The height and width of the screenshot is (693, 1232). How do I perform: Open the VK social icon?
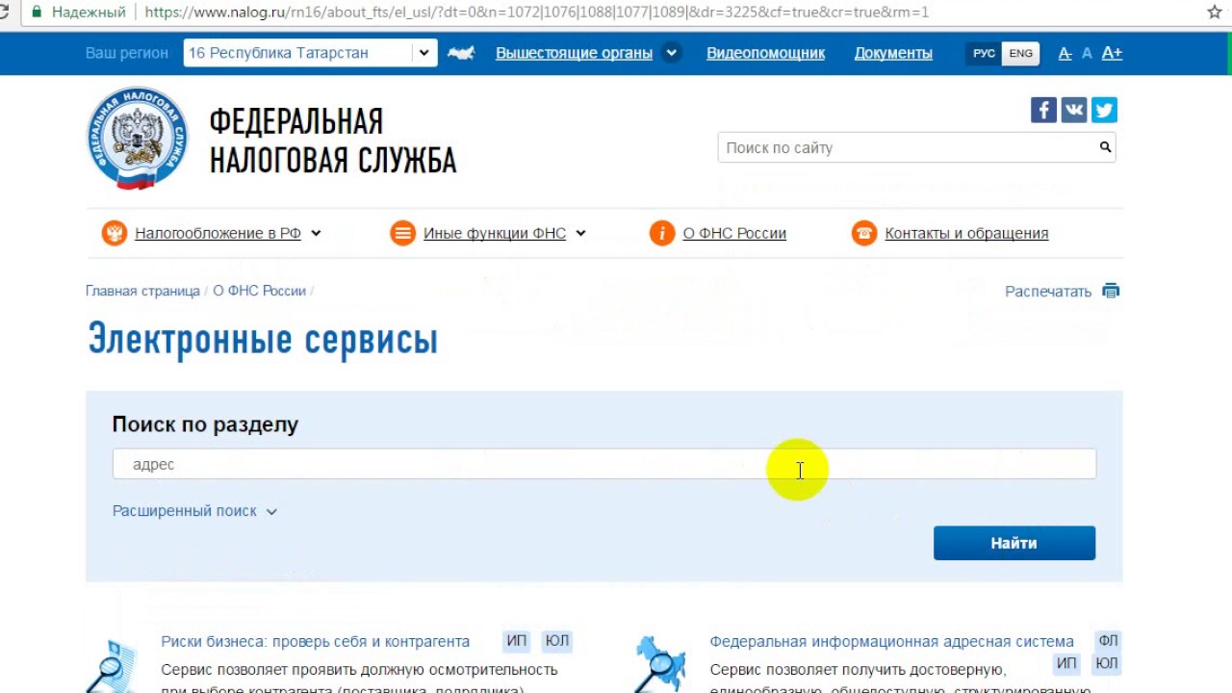[1074, 110]
